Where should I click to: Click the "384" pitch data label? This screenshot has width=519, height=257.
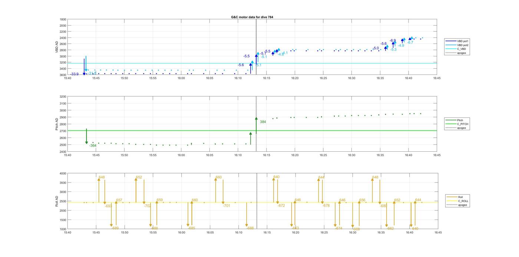click(x=263, y=122)
